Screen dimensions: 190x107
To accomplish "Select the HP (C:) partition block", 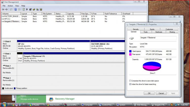I will point(53,46).
